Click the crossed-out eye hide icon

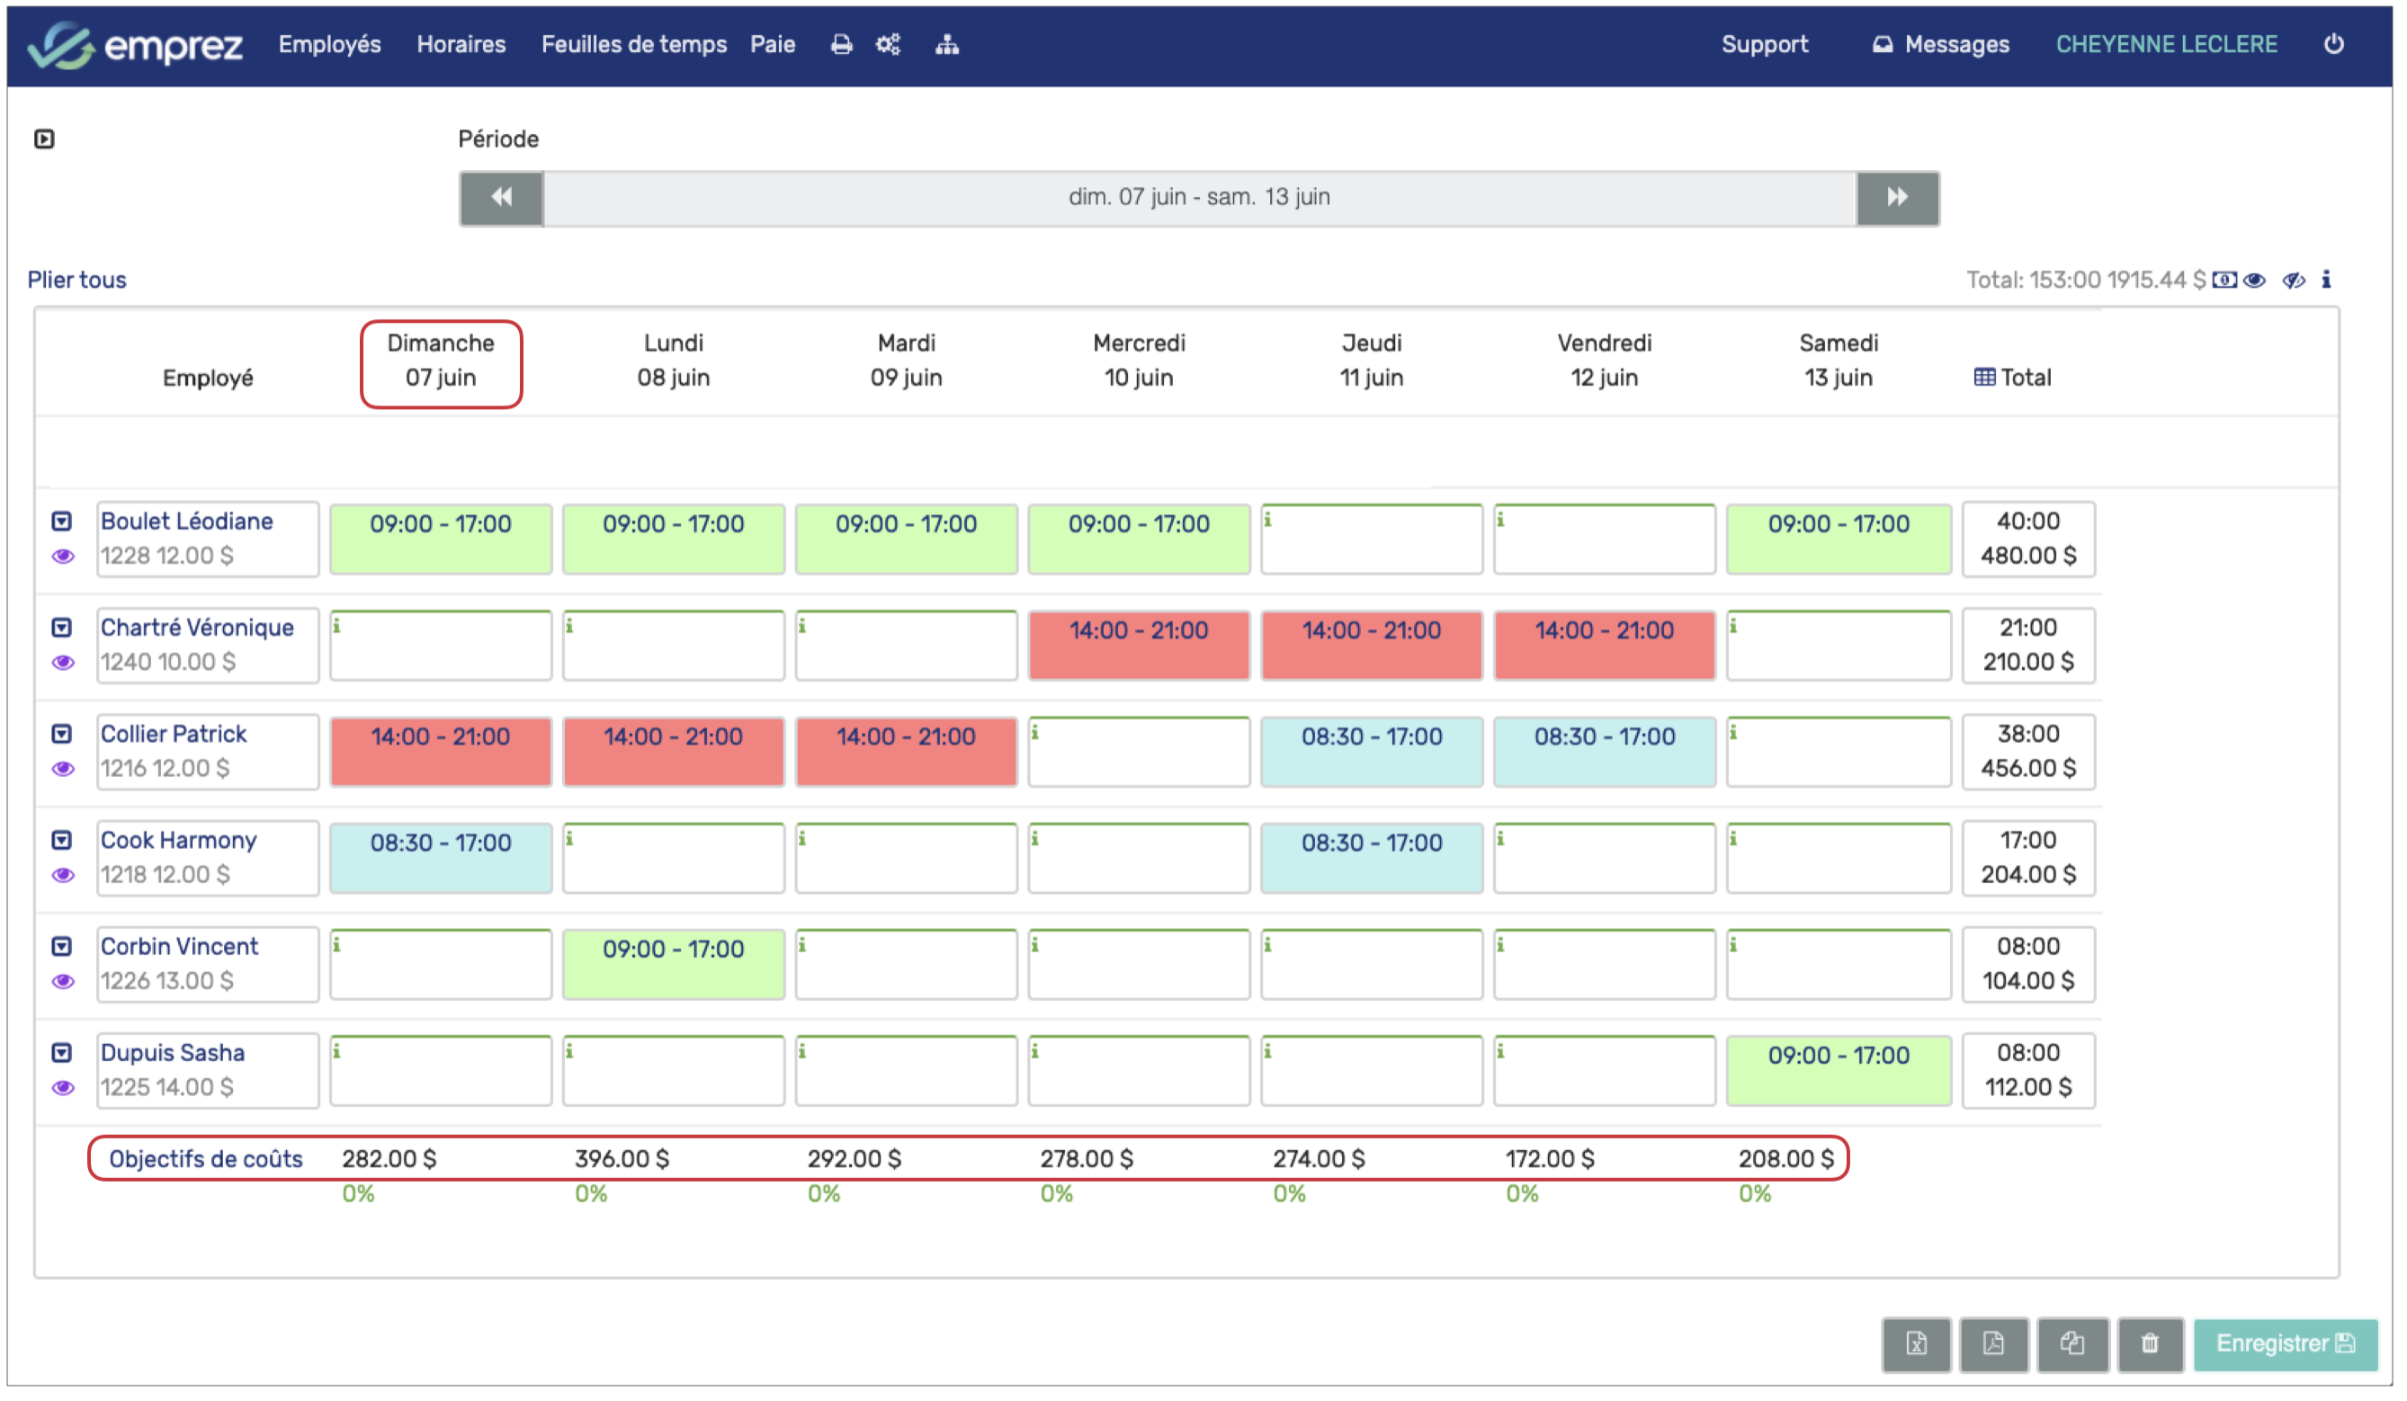pyautogui.click(x=2294, y=280)
